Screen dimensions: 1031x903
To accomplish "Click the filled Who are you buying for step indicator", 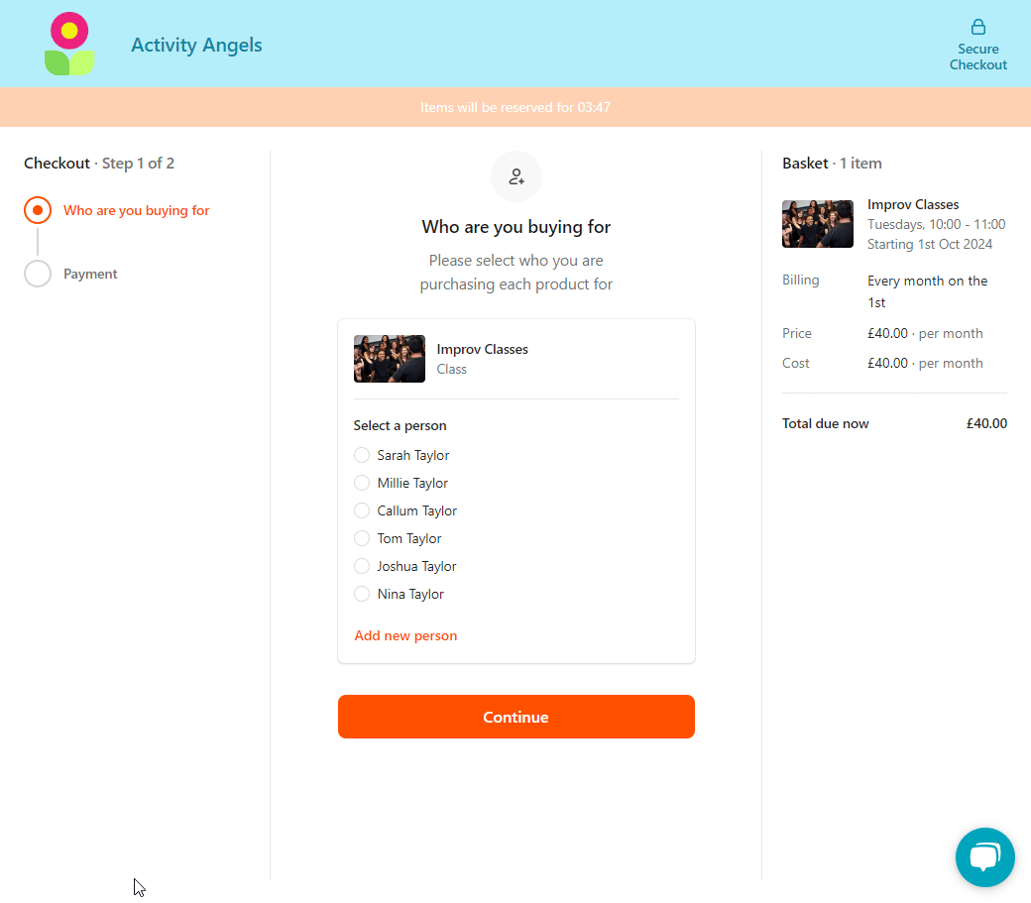I will click(x=37, y=210).
